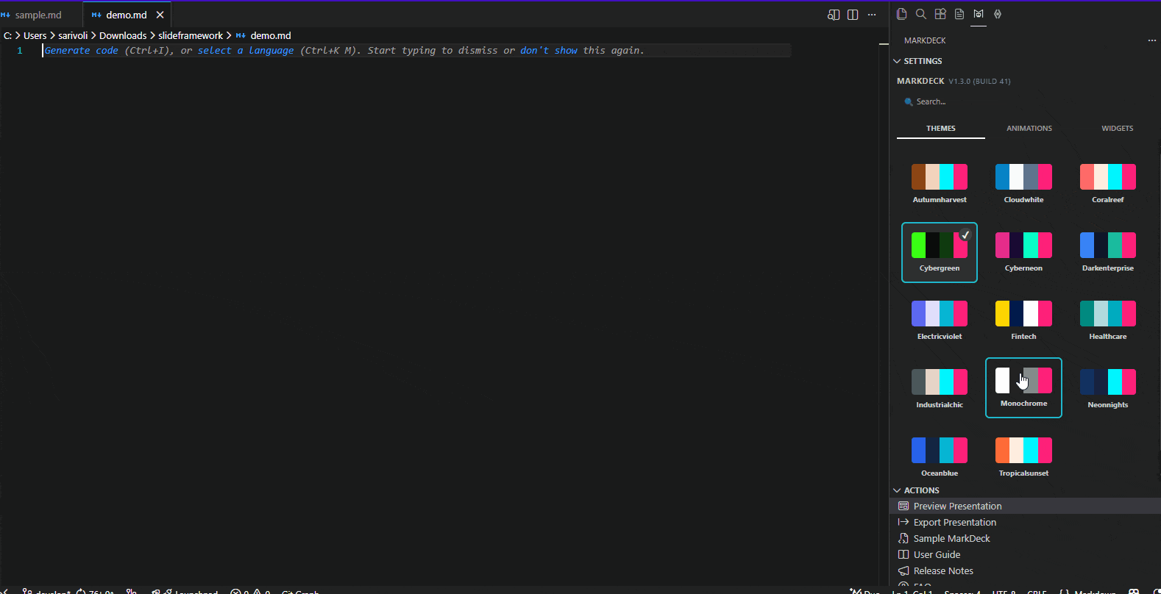Pick the Fintech theme
This screenshot has height=594, width=1161.
tap(1023, 321)
